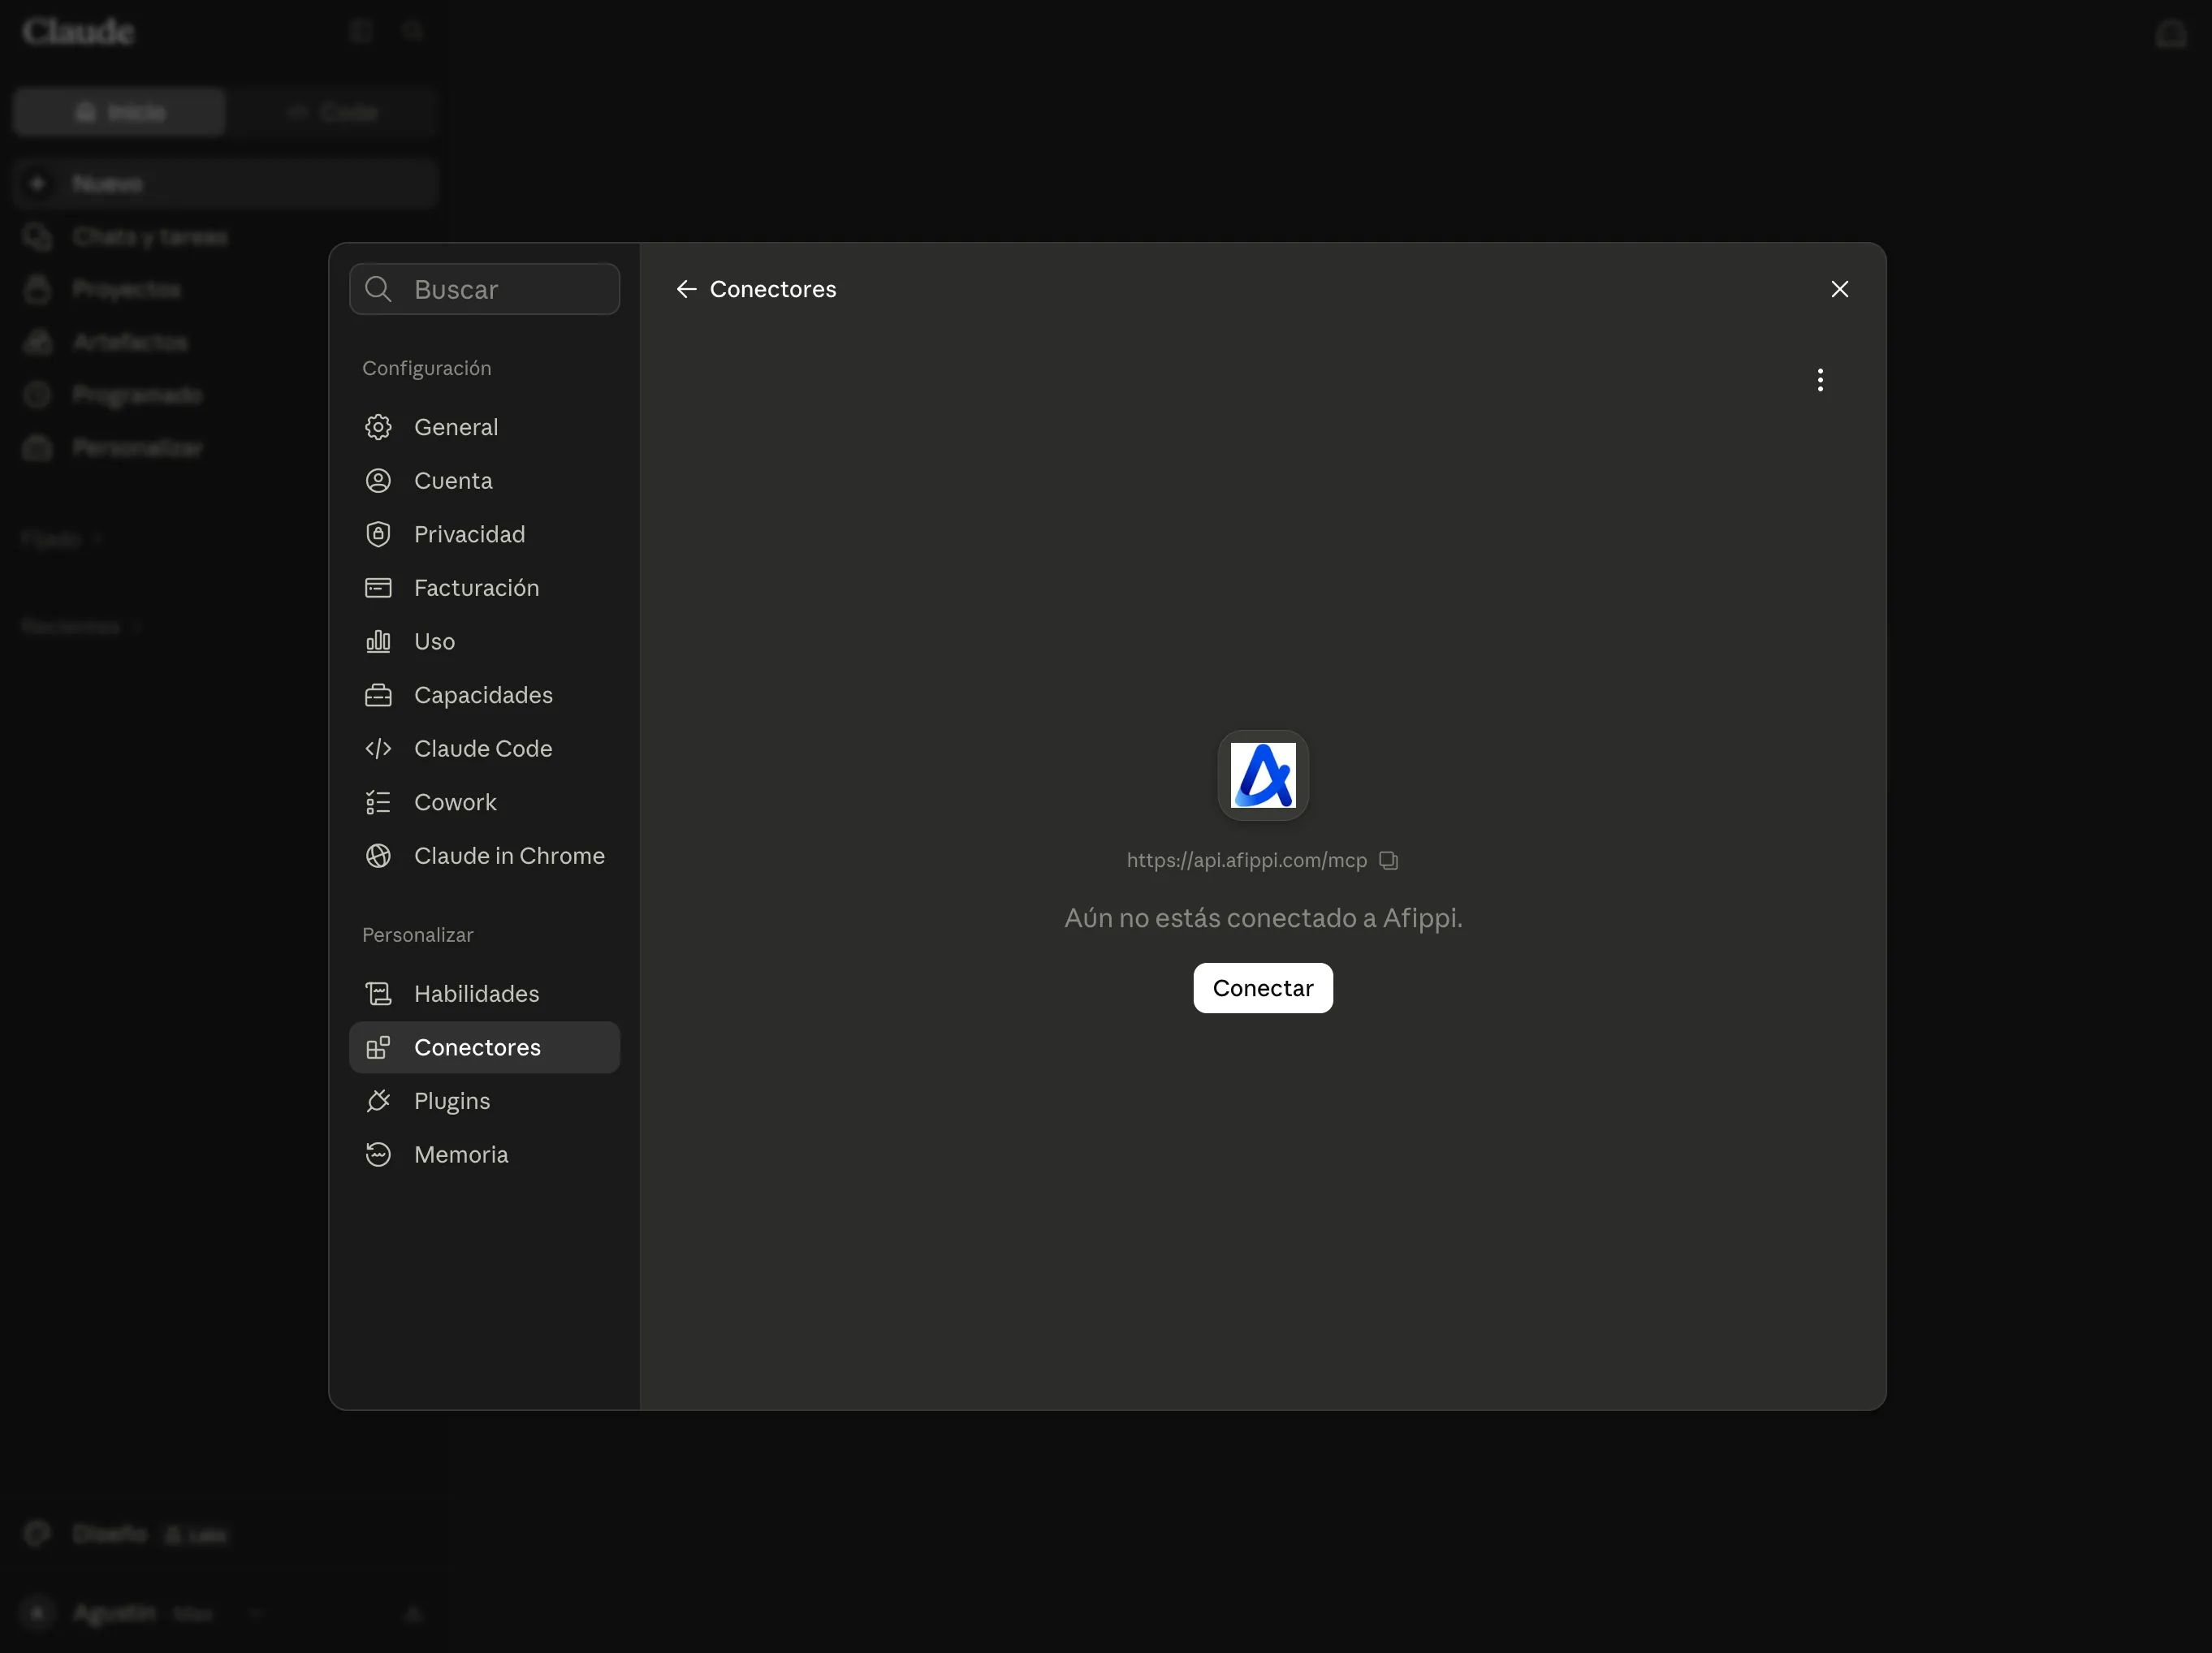Open Facturación billing settings
The image size is (2212, 1653).
tap(484, 588)
